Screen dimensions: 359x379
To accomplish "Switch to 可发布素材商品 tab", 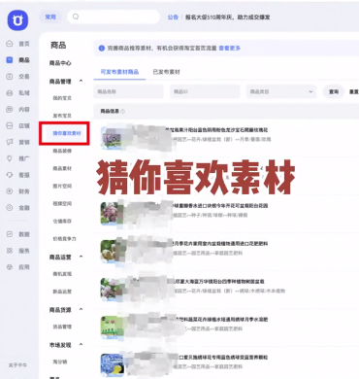I will point(119,72).
